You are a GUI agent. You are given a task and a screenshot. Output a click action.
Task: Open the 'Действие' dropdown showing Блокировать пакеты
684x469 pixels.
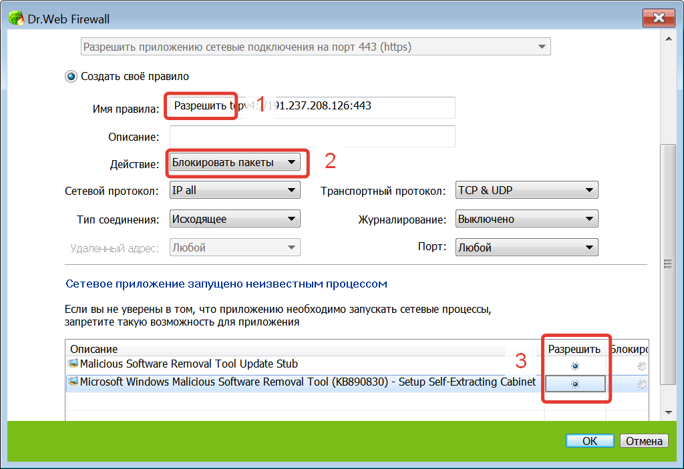234,162
